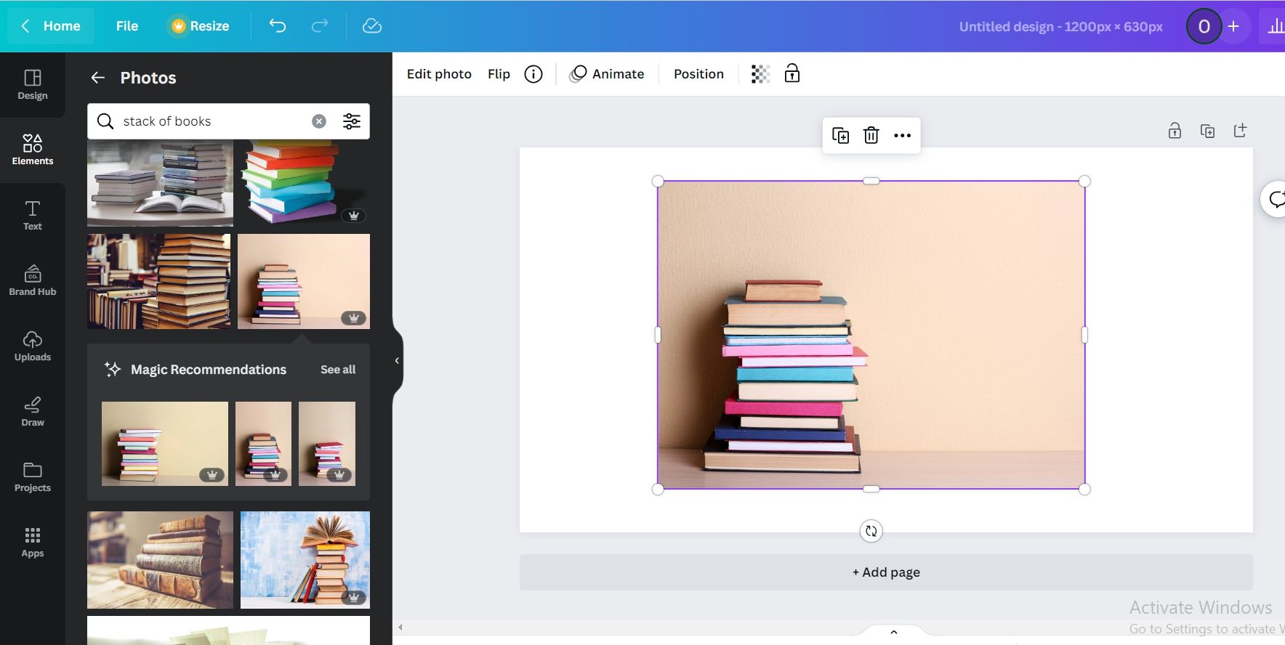The image size is (1285, 645).
Task: Open the File menu
Action: (126, 26)
